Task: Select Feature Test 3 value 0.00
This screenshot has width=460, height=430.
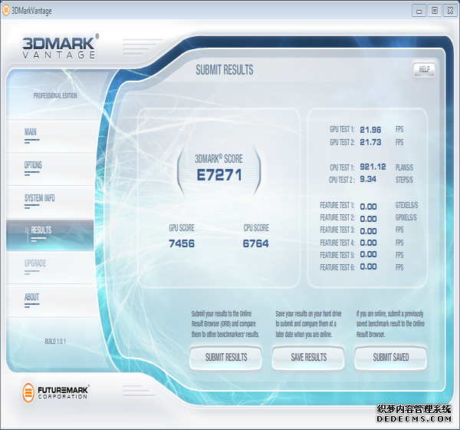Action: coord(368,231)
